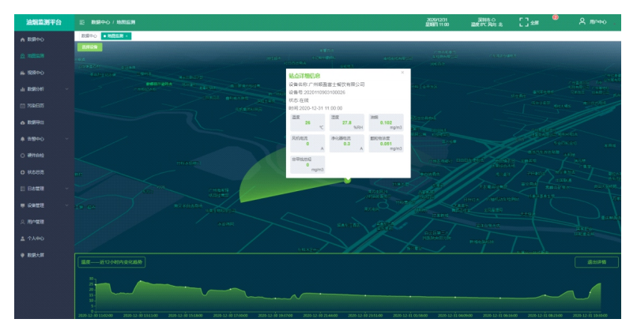Open 用户中心 menu in top right

pos(592,22)
